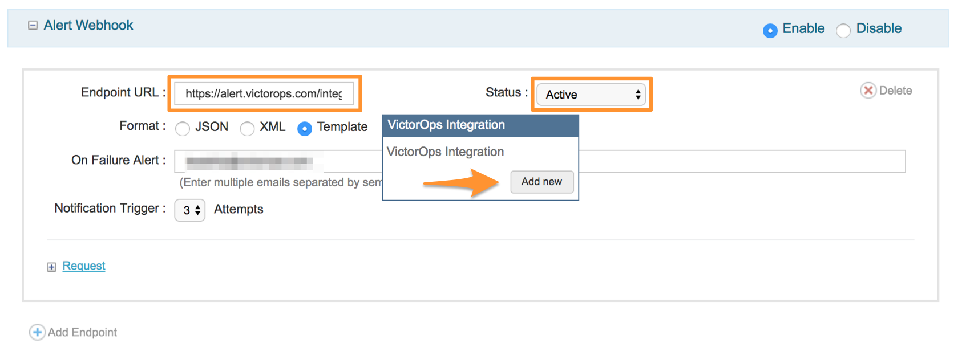
Task: Click the Endpoint URL input field
Action: (x=264, y=93)
